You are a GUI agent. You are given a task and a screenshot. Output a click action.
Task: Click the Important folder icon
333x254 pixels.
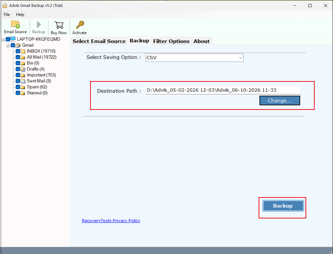[x=23, y=75]
